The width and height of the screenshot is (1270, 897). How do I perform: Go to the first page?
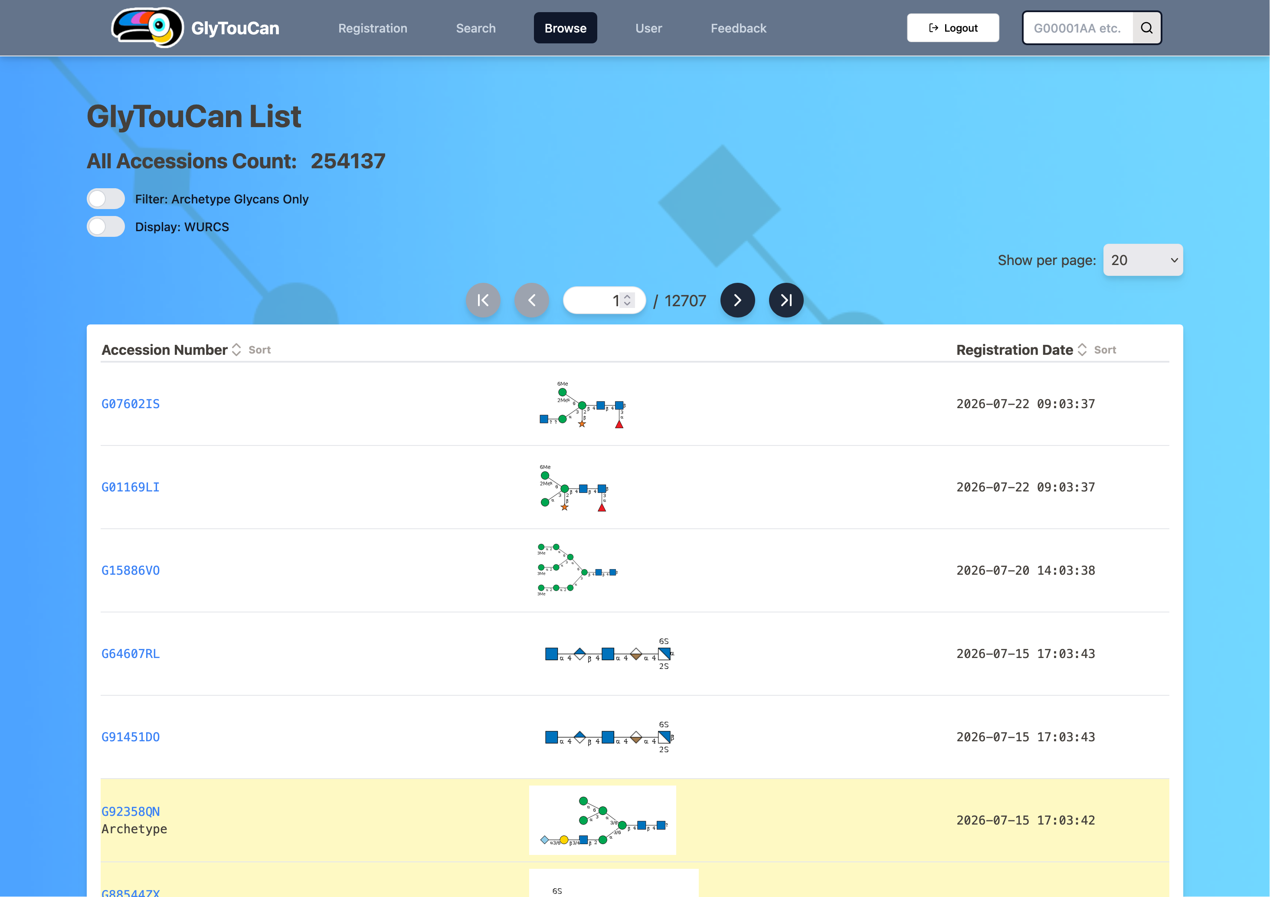click(x=483, y=300)
